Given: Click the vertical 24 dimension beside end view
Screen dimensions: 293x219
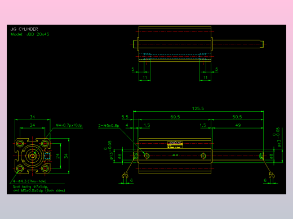Looking at the screenshot, I should pos(57,156).
